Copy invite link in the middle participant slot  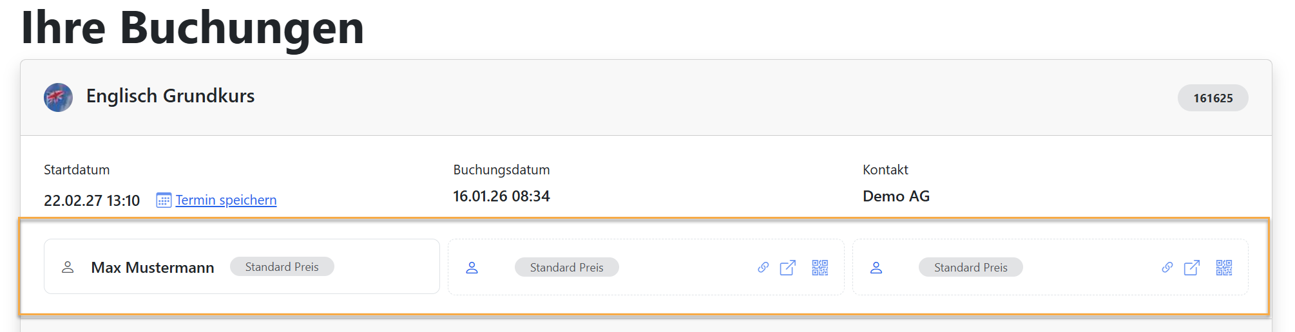tap(763, 268)
